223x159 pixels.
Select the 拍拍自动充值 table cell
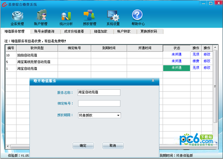coord(37,55)
